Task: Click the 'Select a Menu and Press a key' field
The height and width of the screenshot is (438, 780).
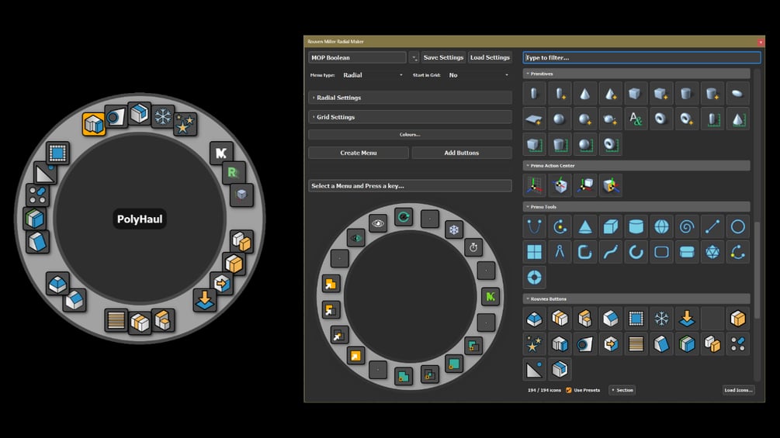Action: point(410,186)
